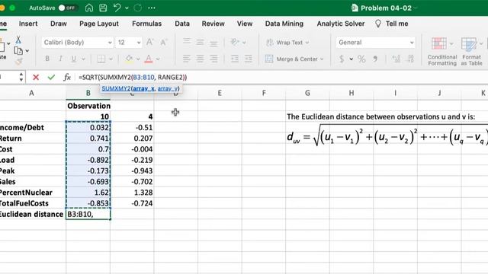Open the Underline style dropdown arrow
488x274 pixels.
point(83,59)
